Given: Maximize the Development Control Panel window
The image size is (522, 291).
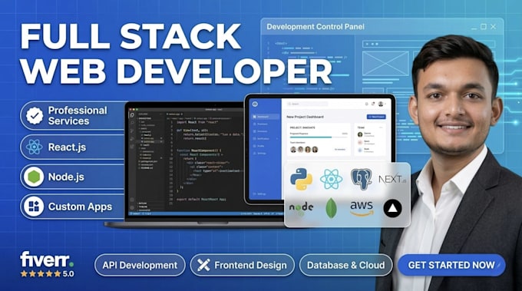Looking at the screenshot, I should click(484, 27).
